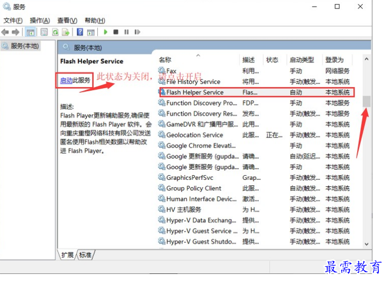Click the Stop Service square button
Screen dimensions: 386x283
pyautogui.click(x=116, y=32)
